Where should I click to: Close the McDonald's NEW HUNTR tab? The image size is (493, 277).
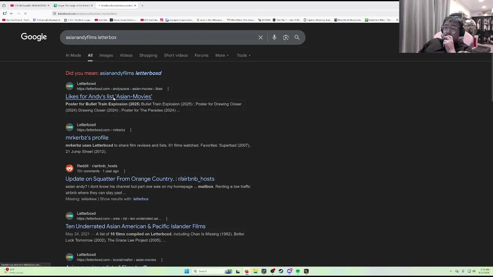[49, 5]
